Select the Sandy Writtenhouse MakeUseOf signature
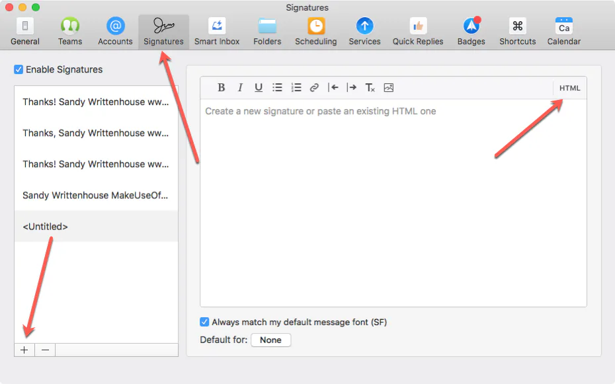This screenshot has width=615, height=384. coord(96,195)
